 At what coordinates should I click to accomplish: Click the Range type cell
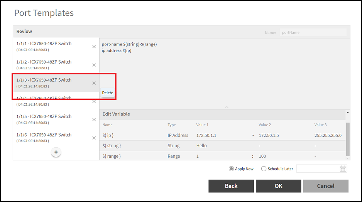pos(174,156)
